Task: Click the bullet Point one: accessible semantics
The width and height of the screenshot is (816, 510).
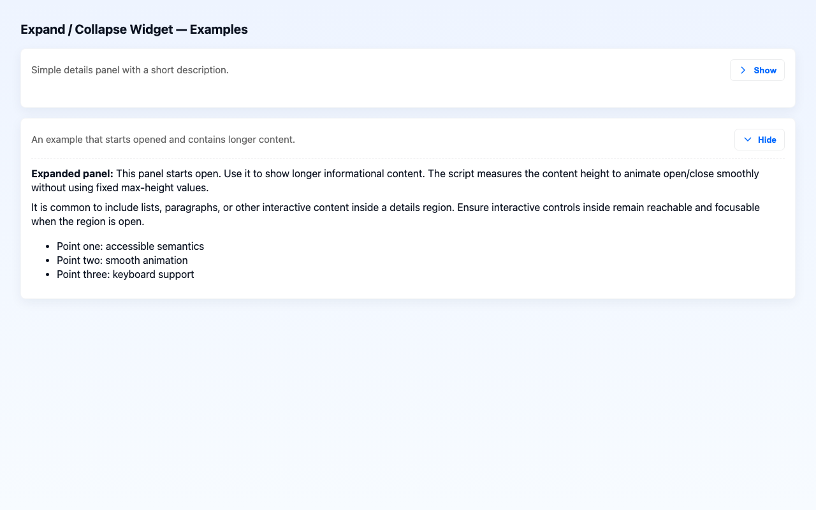Action: tap(130, 246)
